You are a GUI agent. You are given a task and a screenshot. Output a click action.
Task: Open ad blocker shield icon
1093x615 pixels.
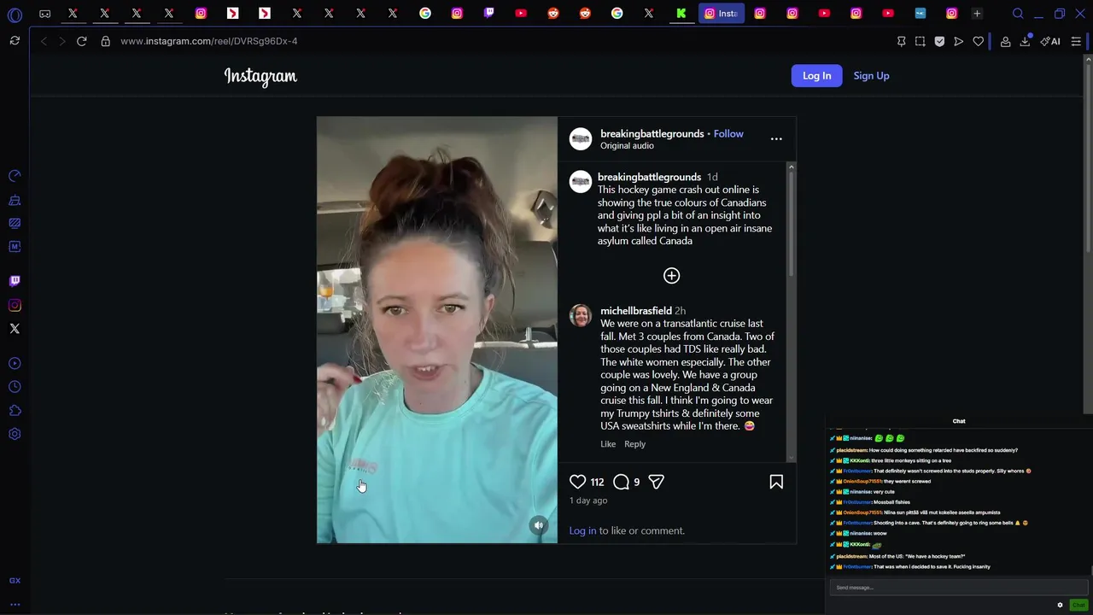(939, 41)
